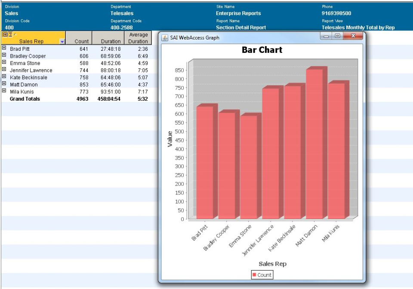Image resolution: width=413 pixels, height=289 pixels.
Task: Click the Σ summary icon in the table header
Action: coord(9,34)
